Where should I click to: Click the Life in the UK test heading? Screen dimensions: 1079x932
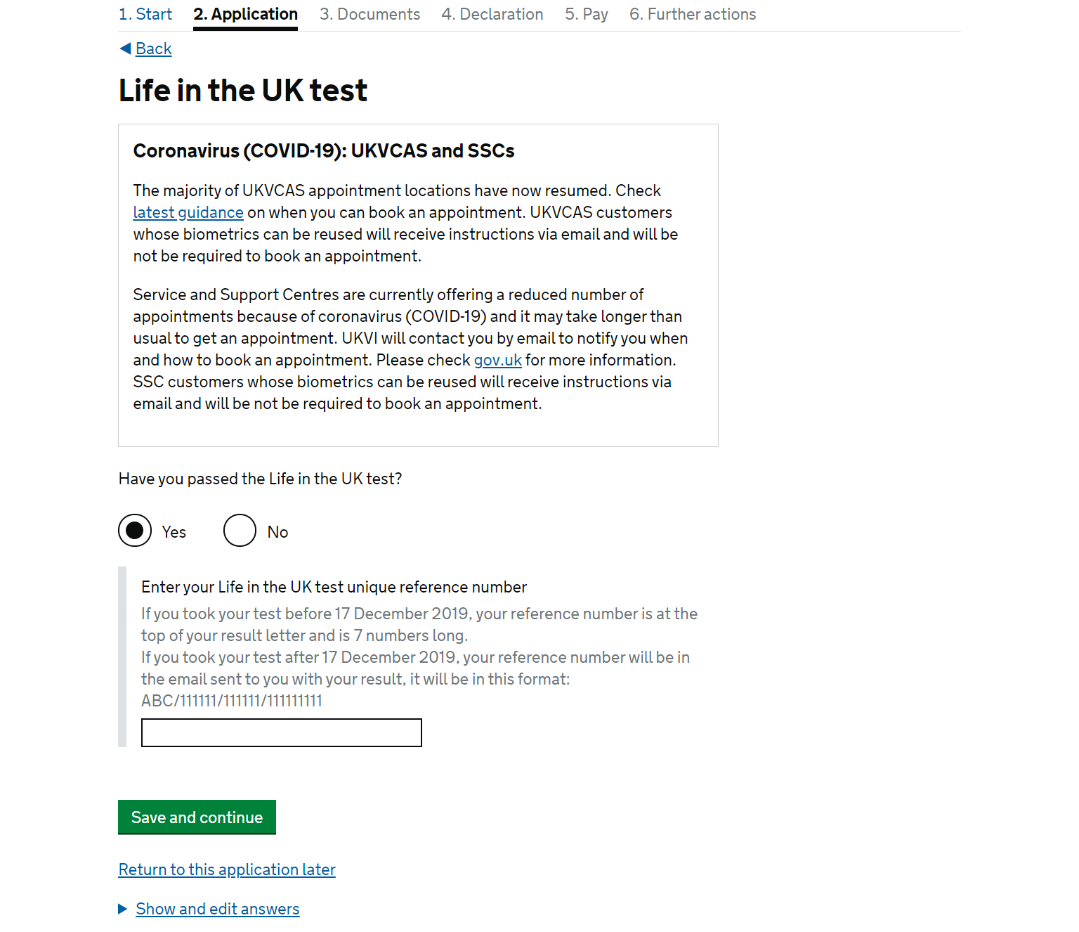pos(243,90)
